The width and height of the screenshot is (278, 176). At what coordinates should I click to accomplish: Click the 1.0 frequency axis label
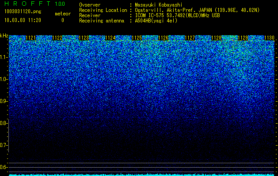pyautogui.click(x=4, y=79)
